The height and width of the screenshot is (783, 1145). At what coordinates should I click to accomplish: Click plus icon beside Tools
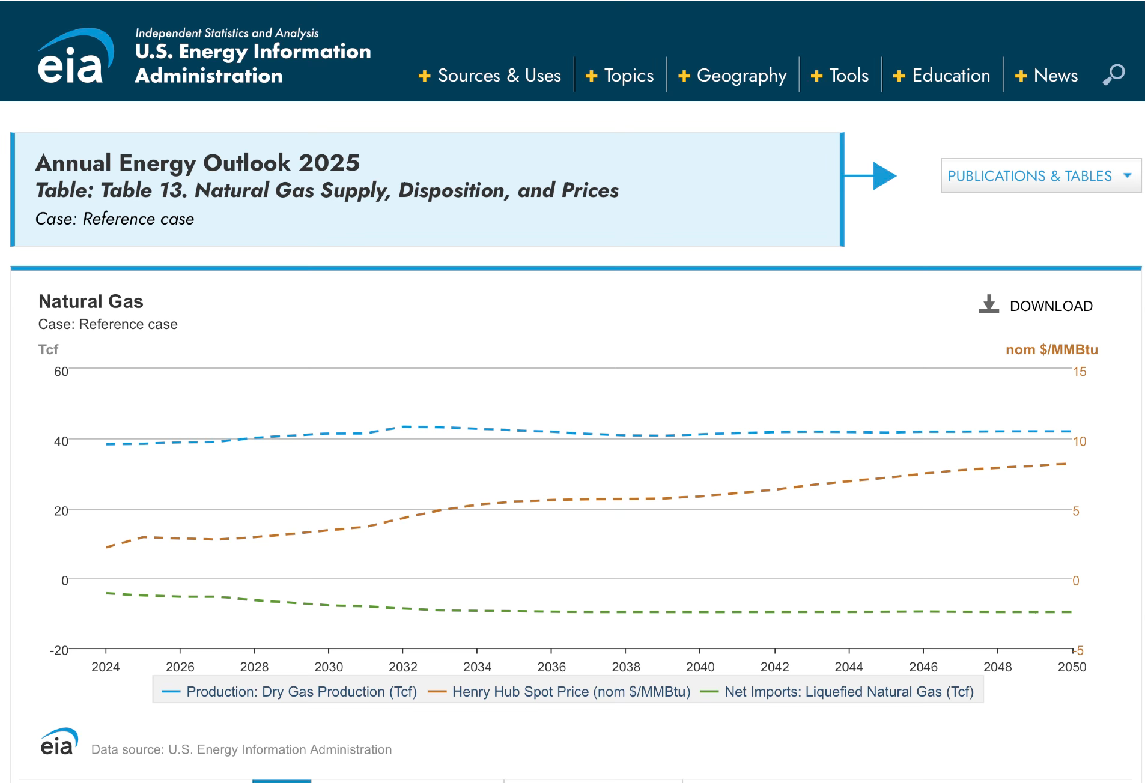pyautogui.click(x=816, y=76)
